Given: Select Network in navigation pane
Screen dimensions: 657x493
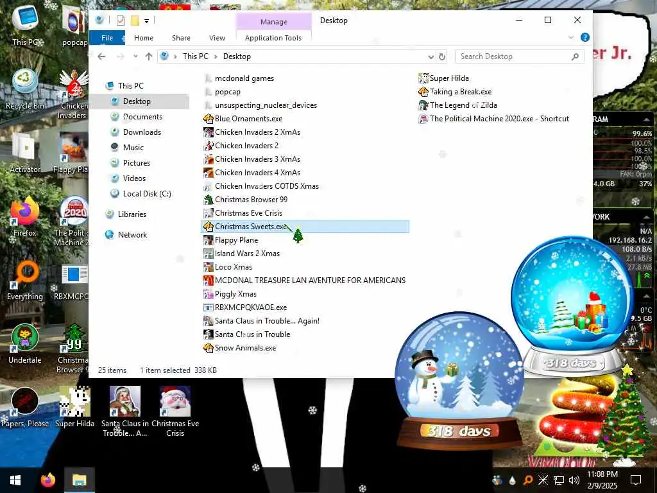Looking at the screenshot, I should click(x=132, y=235).
